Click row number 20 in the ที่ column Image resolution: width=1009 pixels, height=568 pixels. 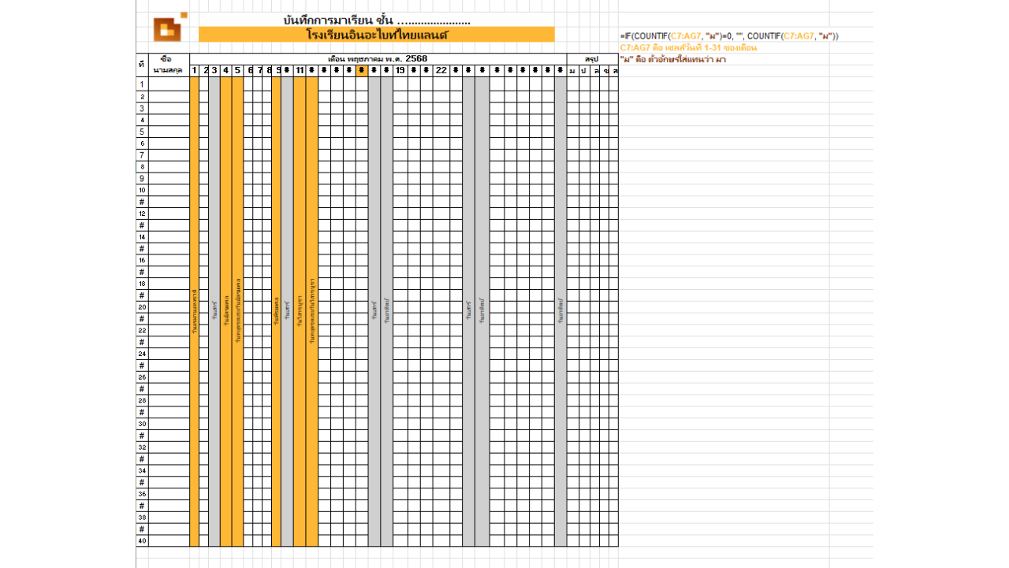coord(143,307)
